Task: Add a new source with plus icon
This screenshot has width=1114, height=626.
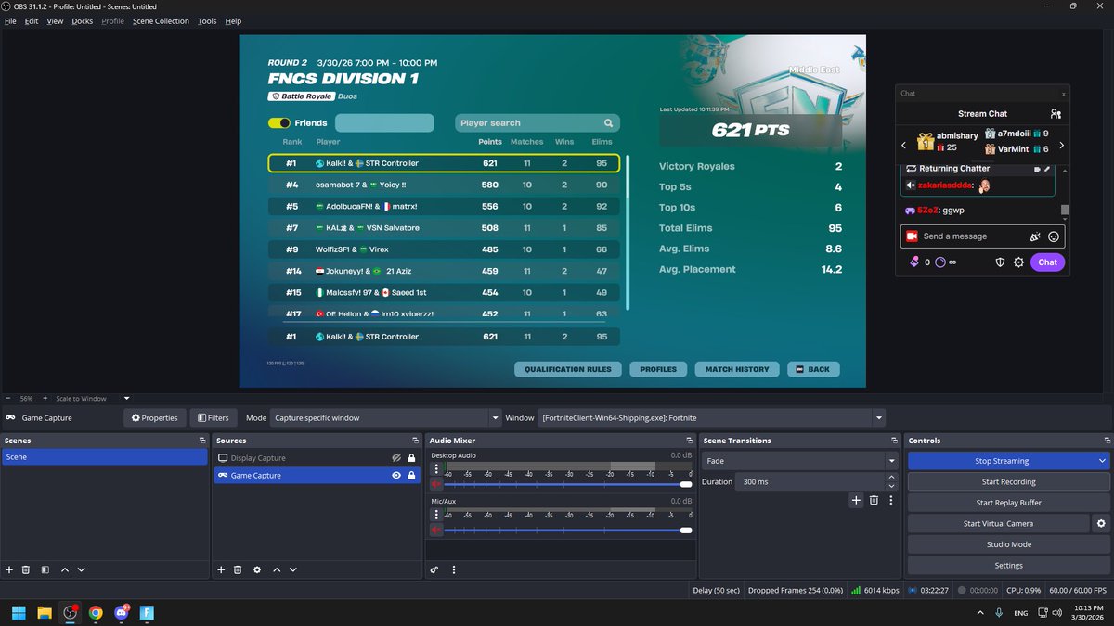Action: pyautogui.click(x=221, y=569)
